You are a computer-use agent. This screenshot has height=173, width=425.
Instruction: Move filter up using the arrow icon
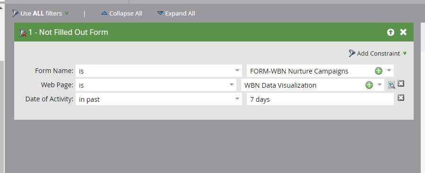click(390, 33)
